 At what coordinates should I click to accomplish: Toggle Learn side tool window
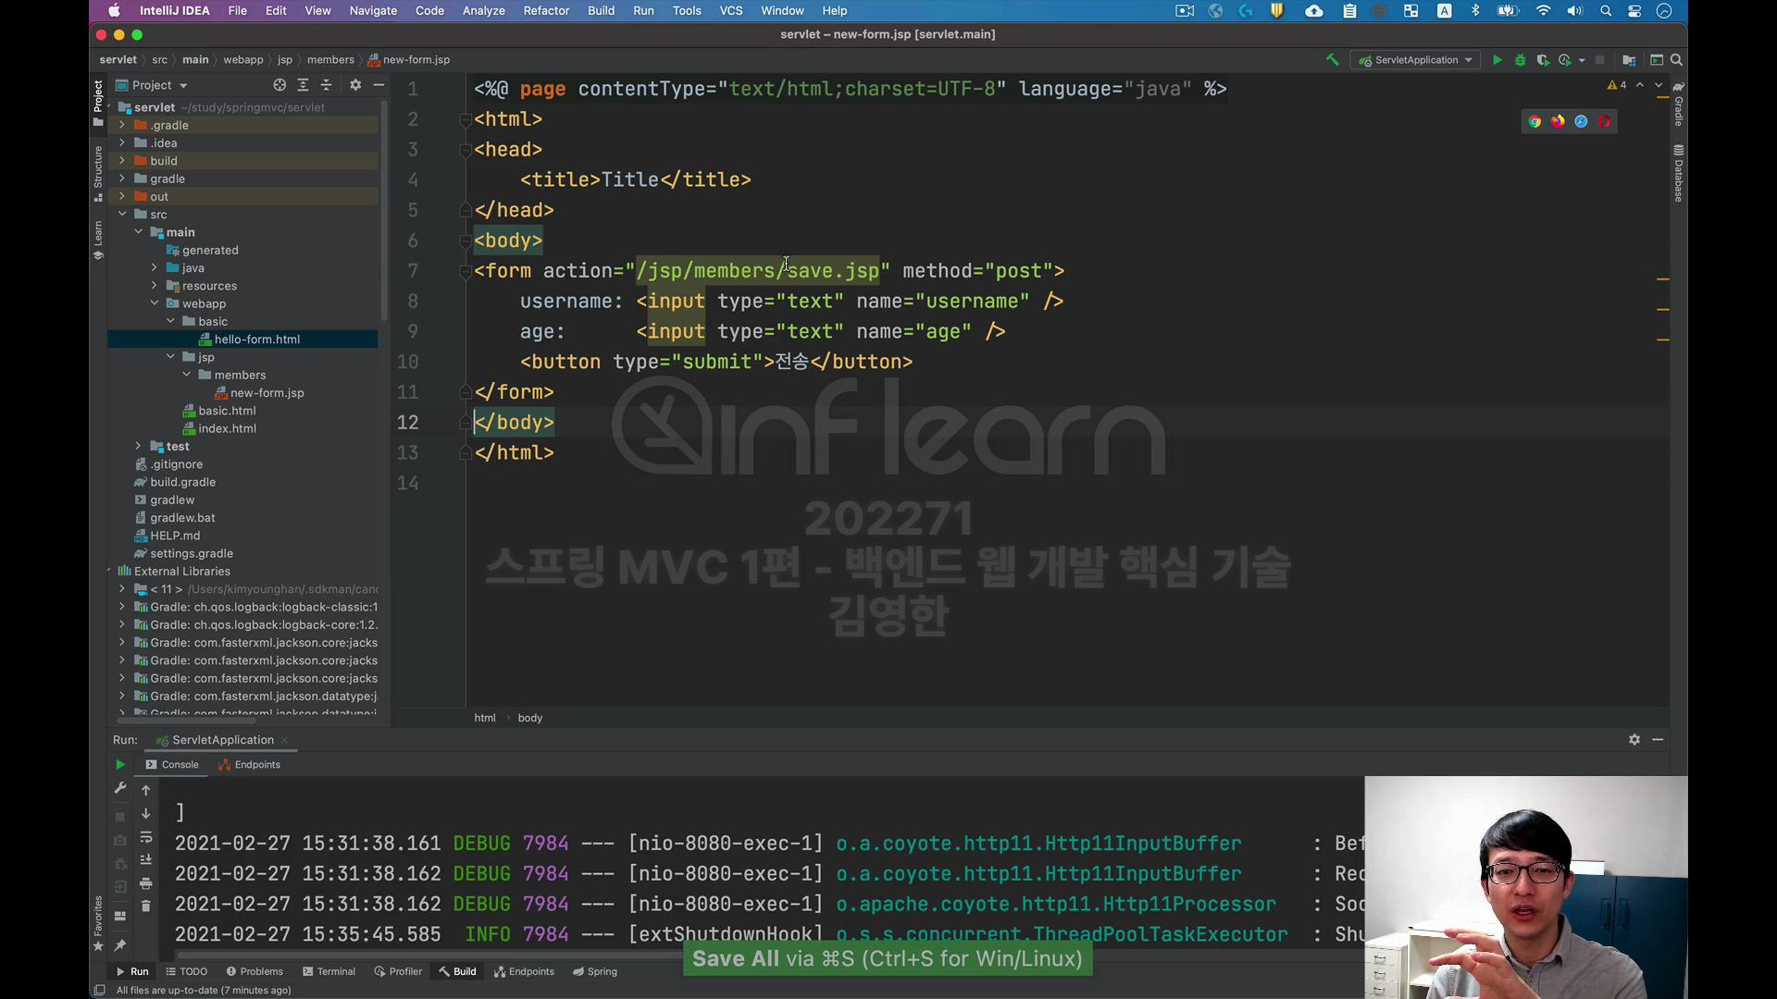pyautogui.click(x=98, y=240)
